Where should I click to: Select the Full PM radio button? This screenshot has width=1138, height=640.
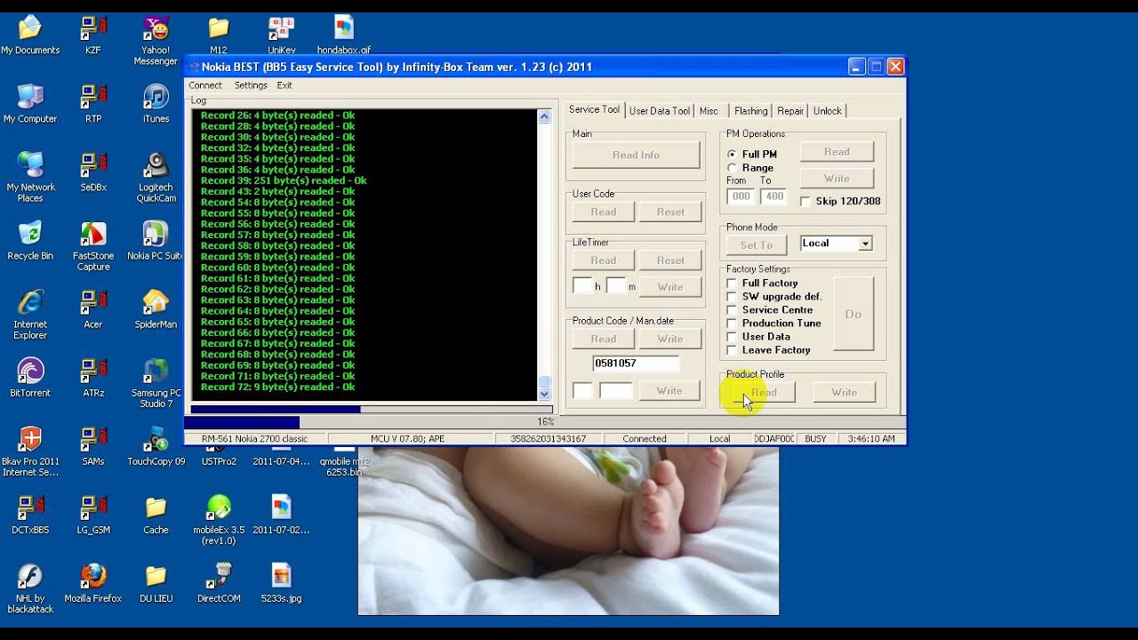click(751, 155)
